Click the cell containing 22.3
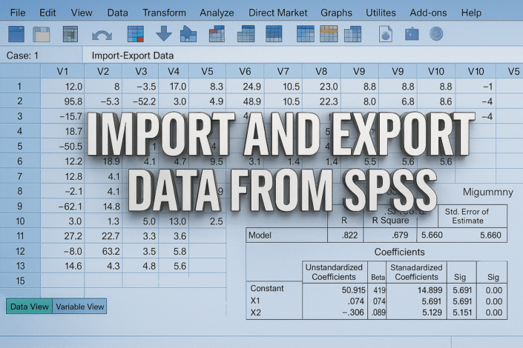 (321, 101)
